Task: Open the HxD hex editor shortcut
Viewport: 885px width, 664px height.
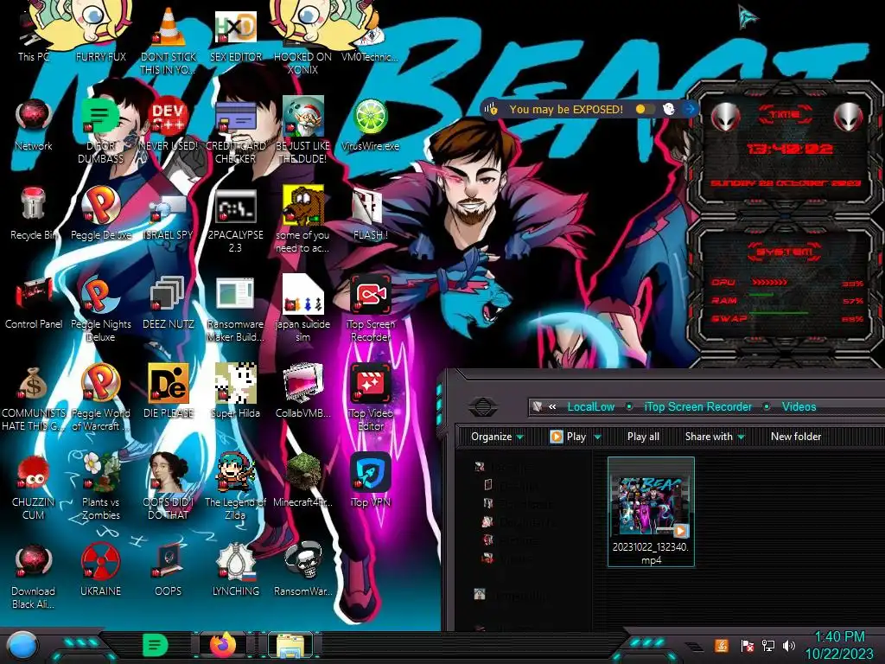Action: (235, 36)
